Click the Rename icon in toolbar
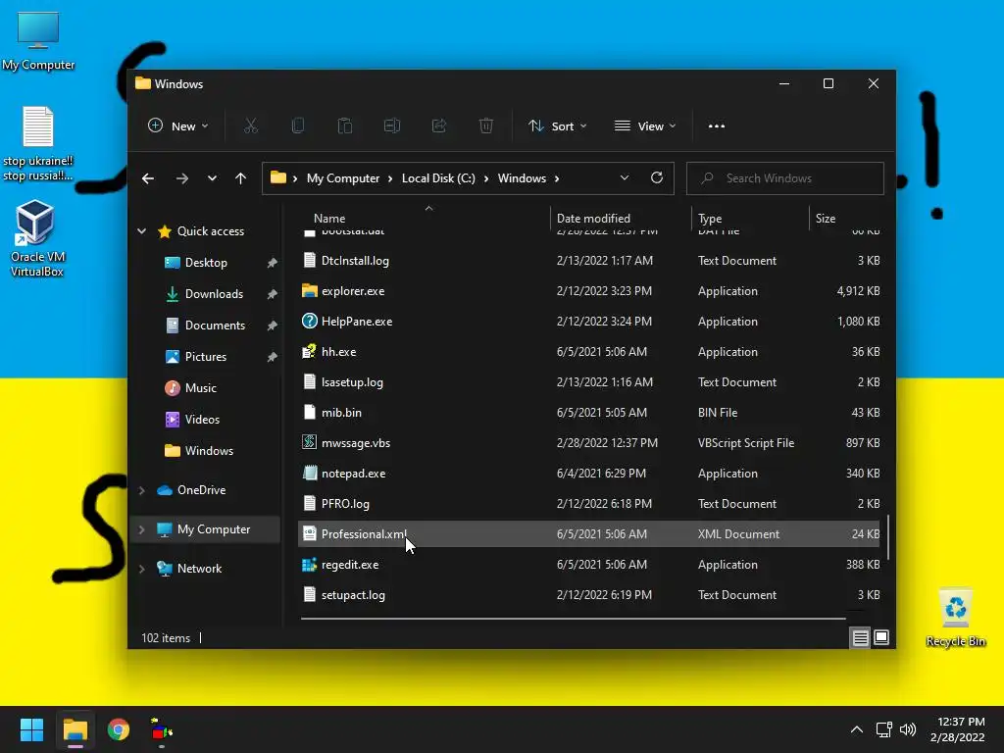 (392, 126)
